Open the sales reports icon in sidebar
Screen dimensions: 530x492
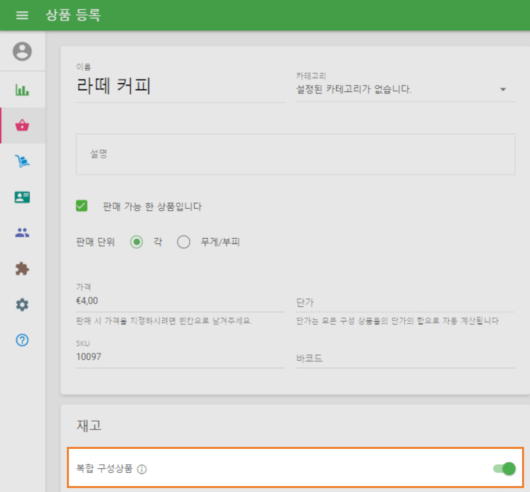[23, 89]
